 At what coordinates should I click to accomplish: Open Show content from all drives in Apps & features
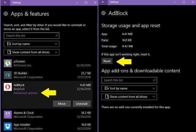[x=31, y=52]
